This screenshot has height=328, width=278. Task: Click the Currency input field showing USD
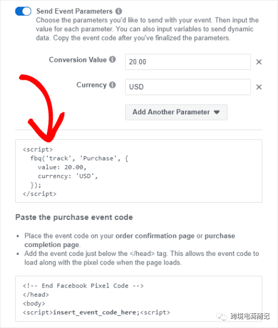coord(188,87)
